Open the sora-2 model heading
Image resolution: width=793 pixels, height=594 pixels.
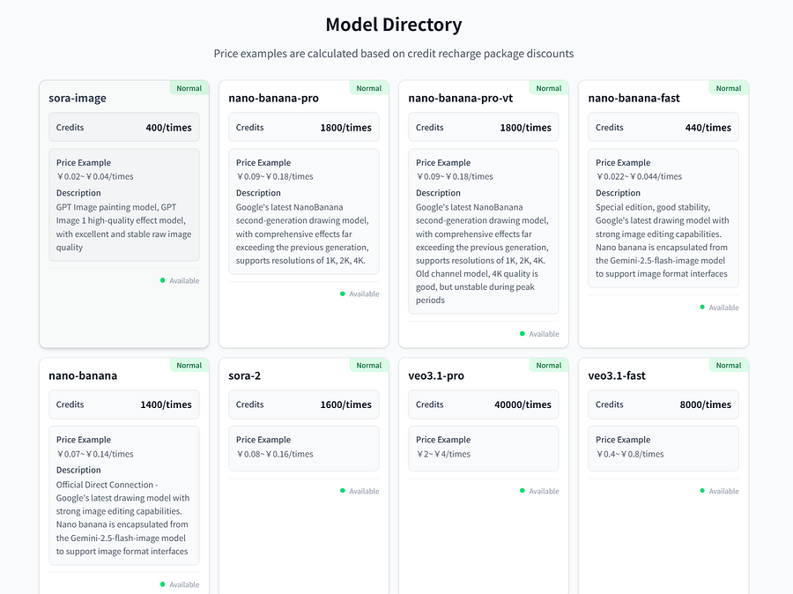pyautogui.click(x=245, y=375)
